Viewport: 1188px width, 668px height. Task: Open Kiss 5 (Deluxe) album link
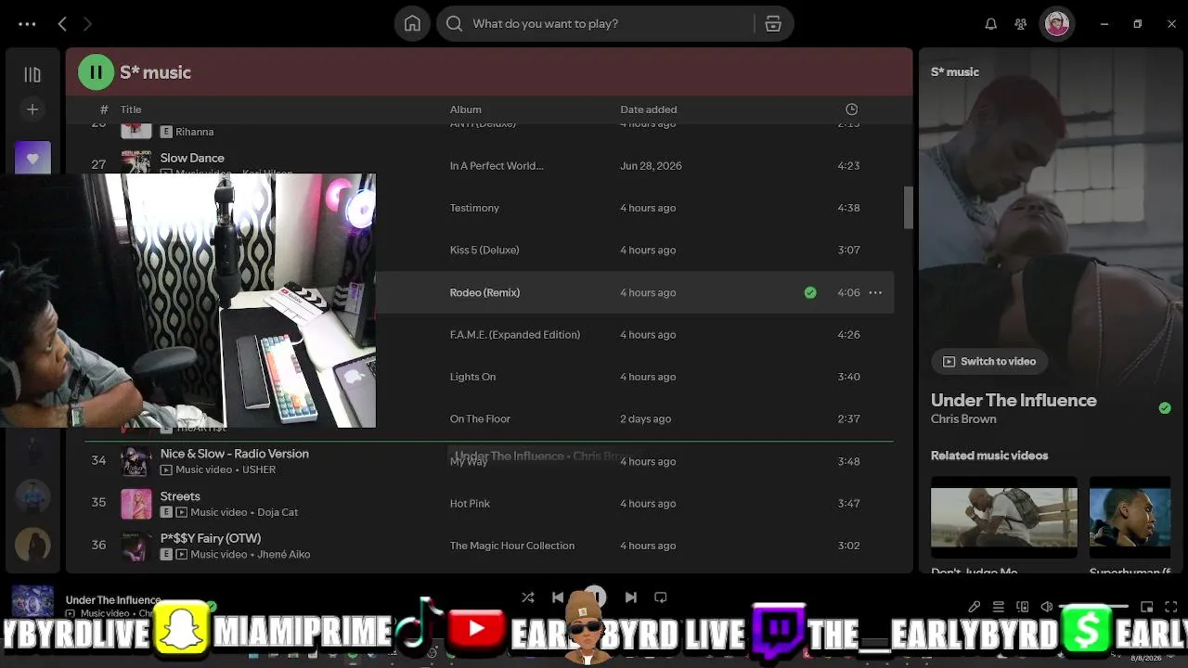pyautogui.click(x=484, y=250)
